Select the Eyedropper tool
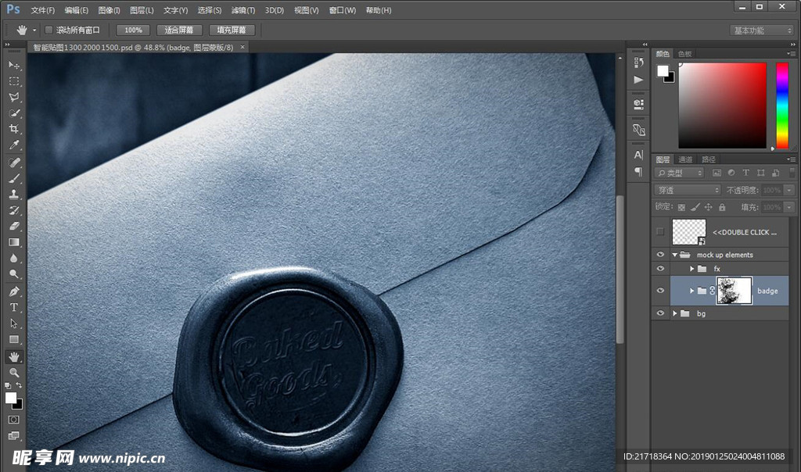The image size is (801, 472). 14,145
